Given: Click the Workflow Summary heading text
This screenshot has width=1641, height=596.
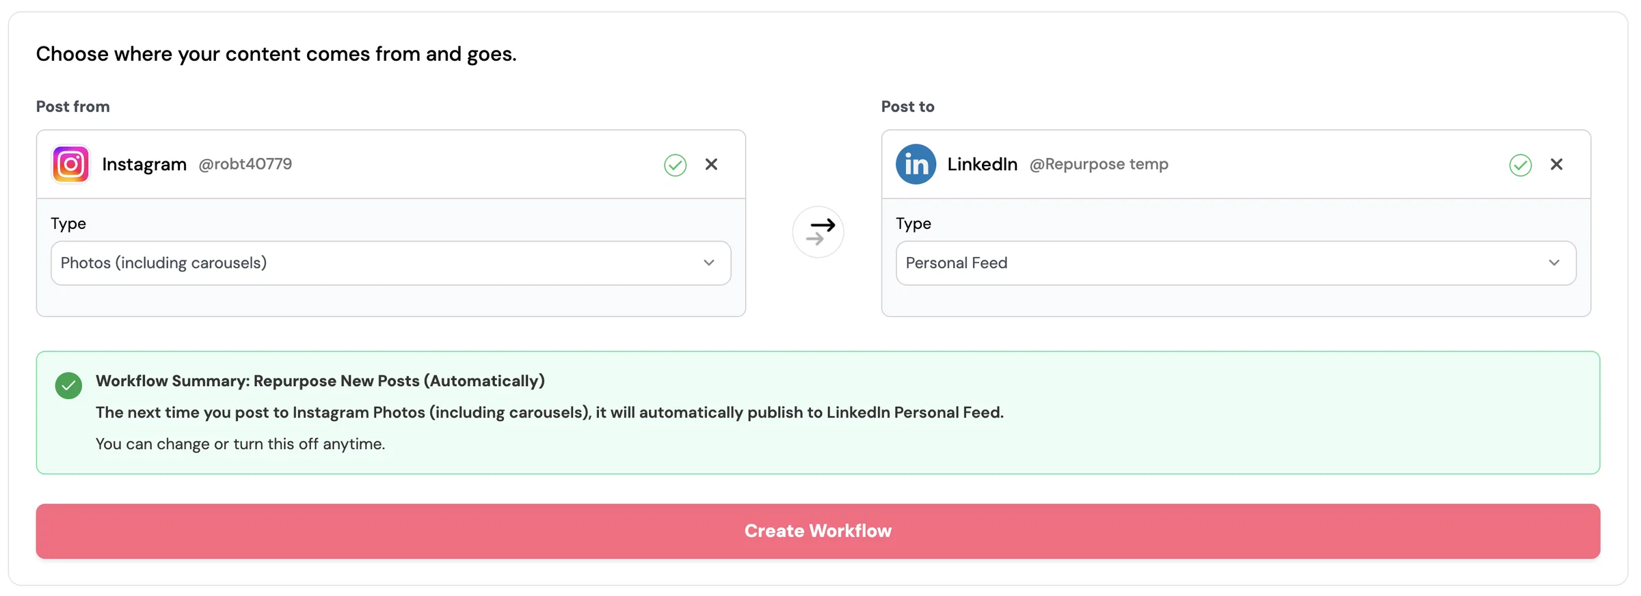Looking at the screenshot, I should [x=320, y=381].
